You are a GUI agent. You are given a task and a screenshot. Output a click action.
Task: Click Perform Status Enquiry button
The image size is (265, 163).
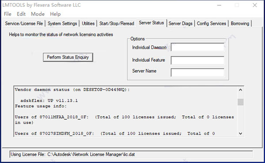coord(68,57)
